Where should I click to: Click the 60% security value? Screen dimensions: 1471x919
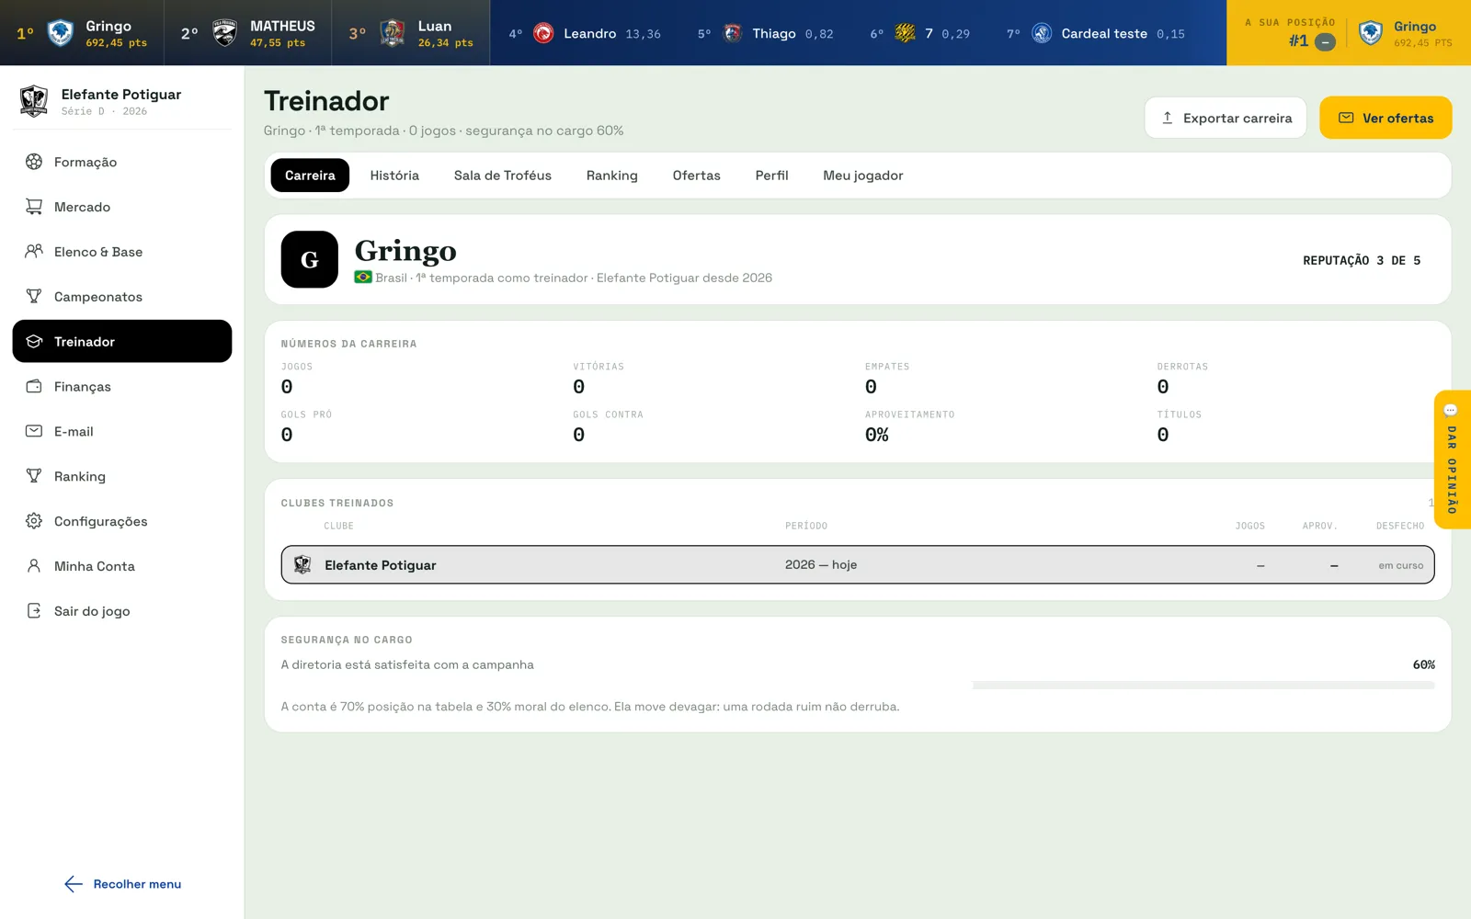[1424, 664]
